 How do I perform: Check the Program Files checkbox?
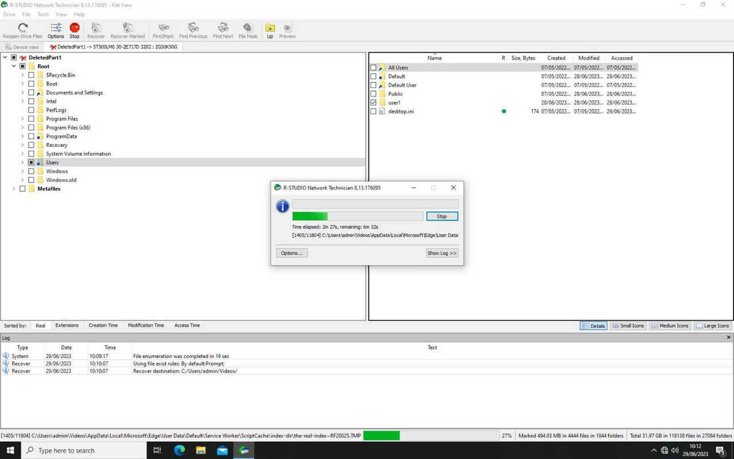point(31,119)
